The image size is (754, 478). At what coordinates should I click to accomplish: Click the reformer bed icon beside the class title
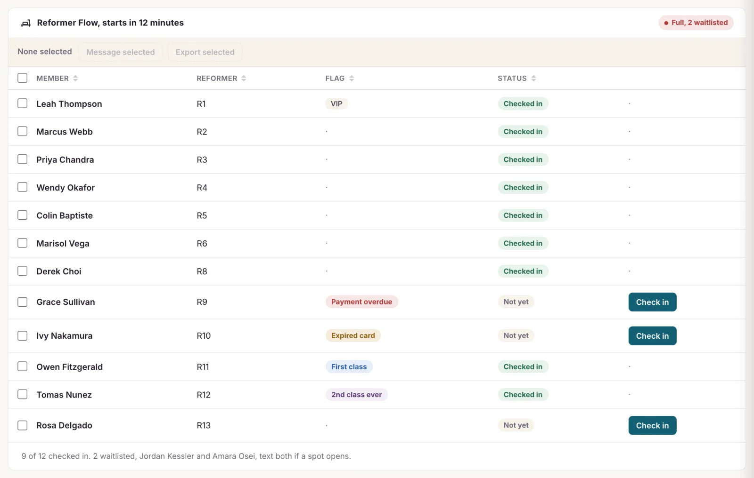[26, 23]
